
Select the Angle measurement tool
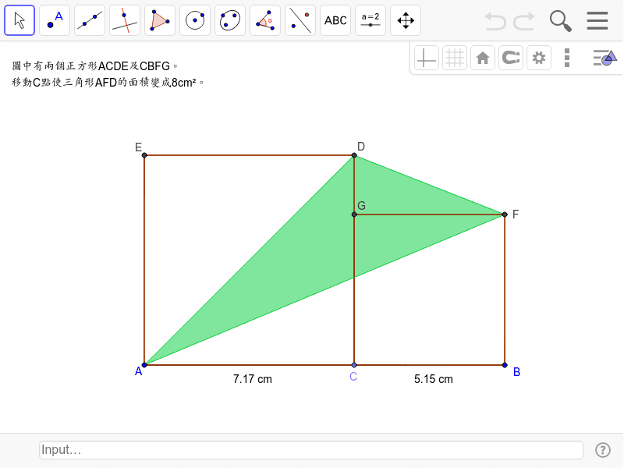(x=264, y=19)
